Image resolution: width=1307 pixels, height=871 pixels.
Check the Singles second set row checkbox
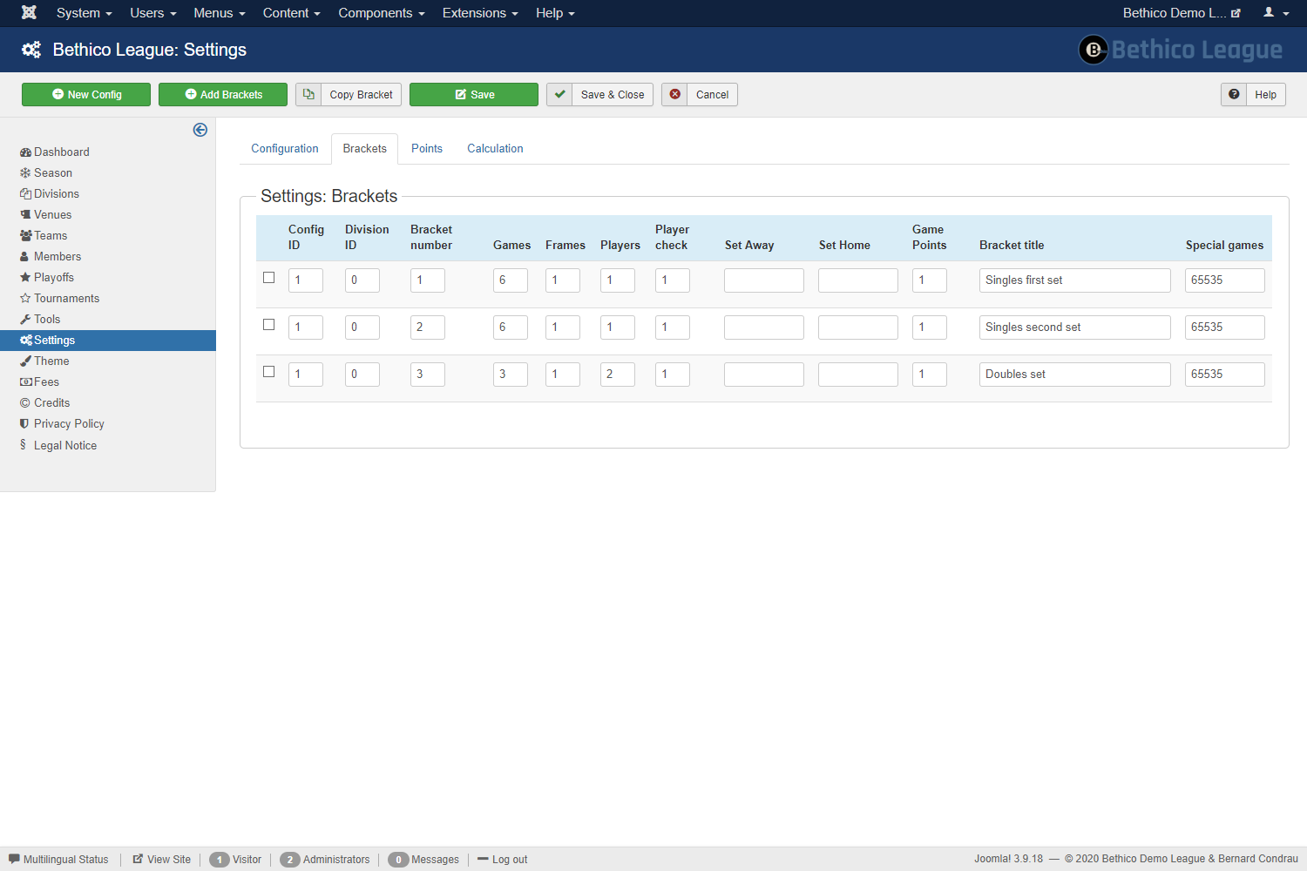[269, 325]
